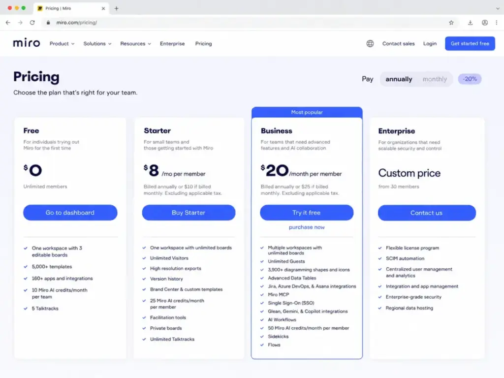Click "SCIM automation" feature text
This screenshot has width=504, height=378.
(x=405, y=258)
